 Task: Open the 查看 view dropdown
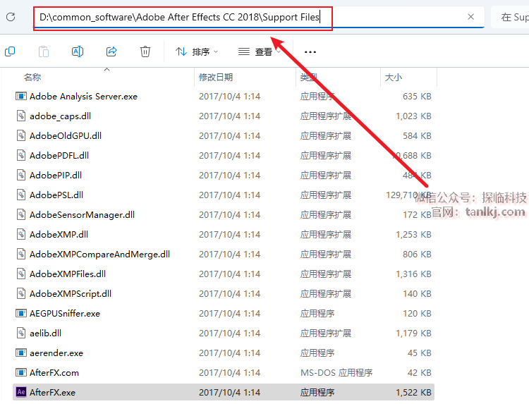click(260, 52)
